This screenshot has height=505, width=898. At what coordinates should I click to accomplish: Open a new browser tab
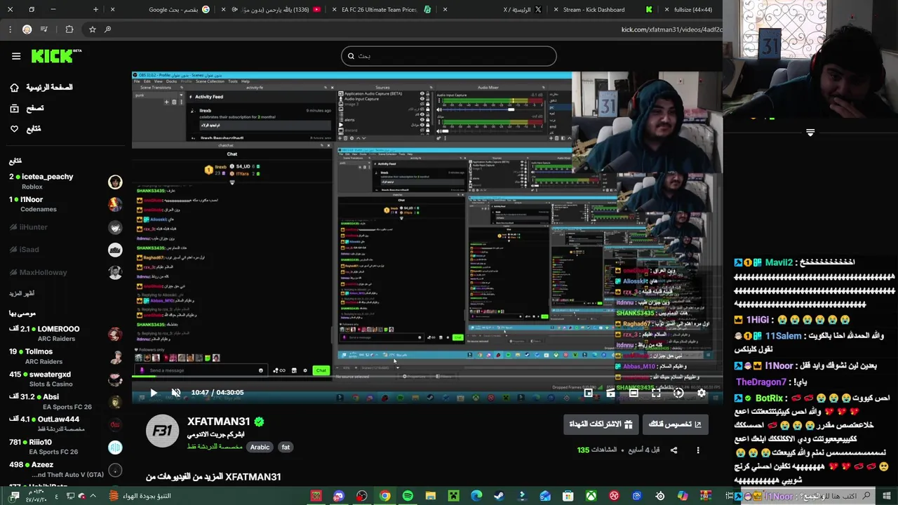pyautogui.click(x=96, y=10)
